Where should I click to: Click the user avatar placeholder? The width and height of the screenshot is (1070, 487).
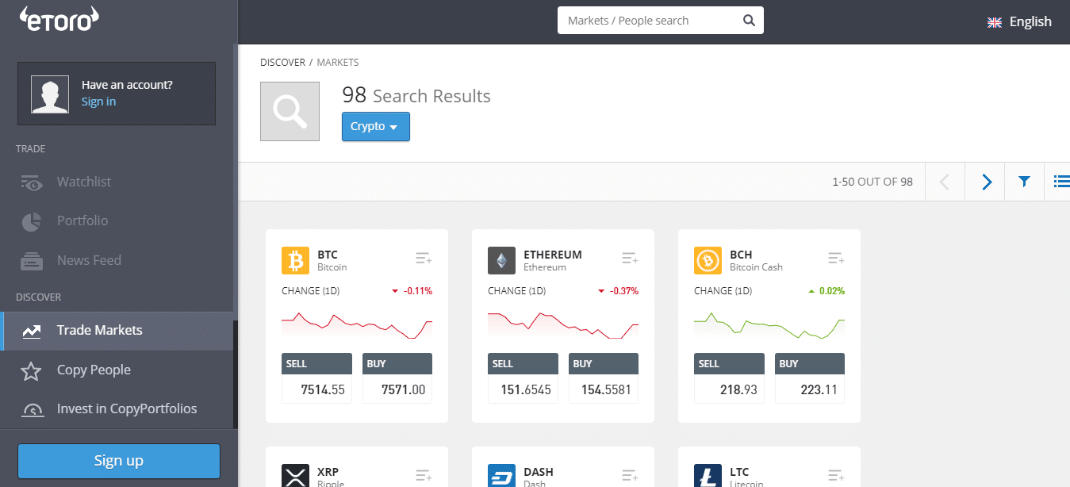(x=50, y=94)
